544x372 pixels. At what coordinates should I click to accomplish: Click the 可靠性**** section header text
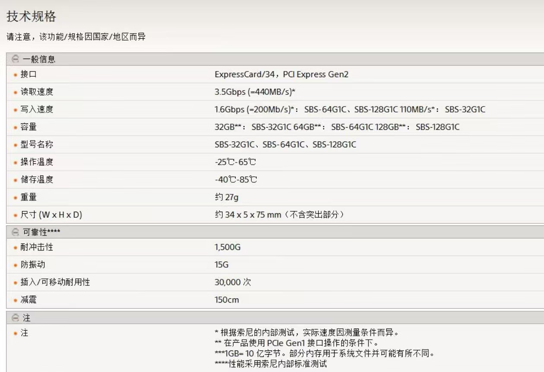[x=41, y=233]
